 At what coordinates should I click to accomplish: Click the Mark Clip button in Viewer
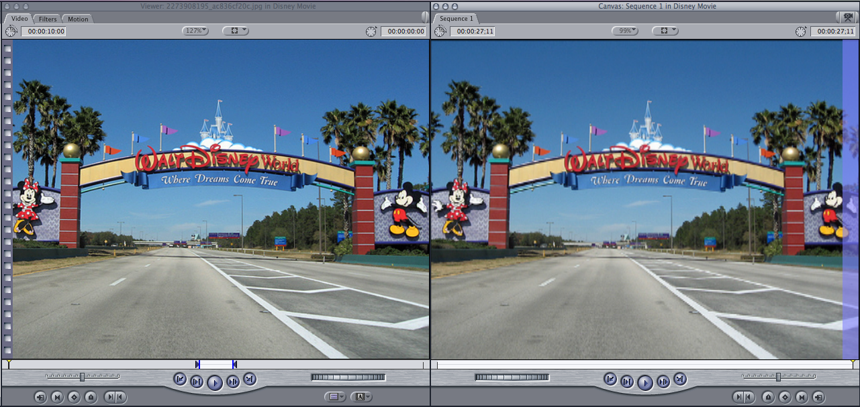tap(58, 397)
